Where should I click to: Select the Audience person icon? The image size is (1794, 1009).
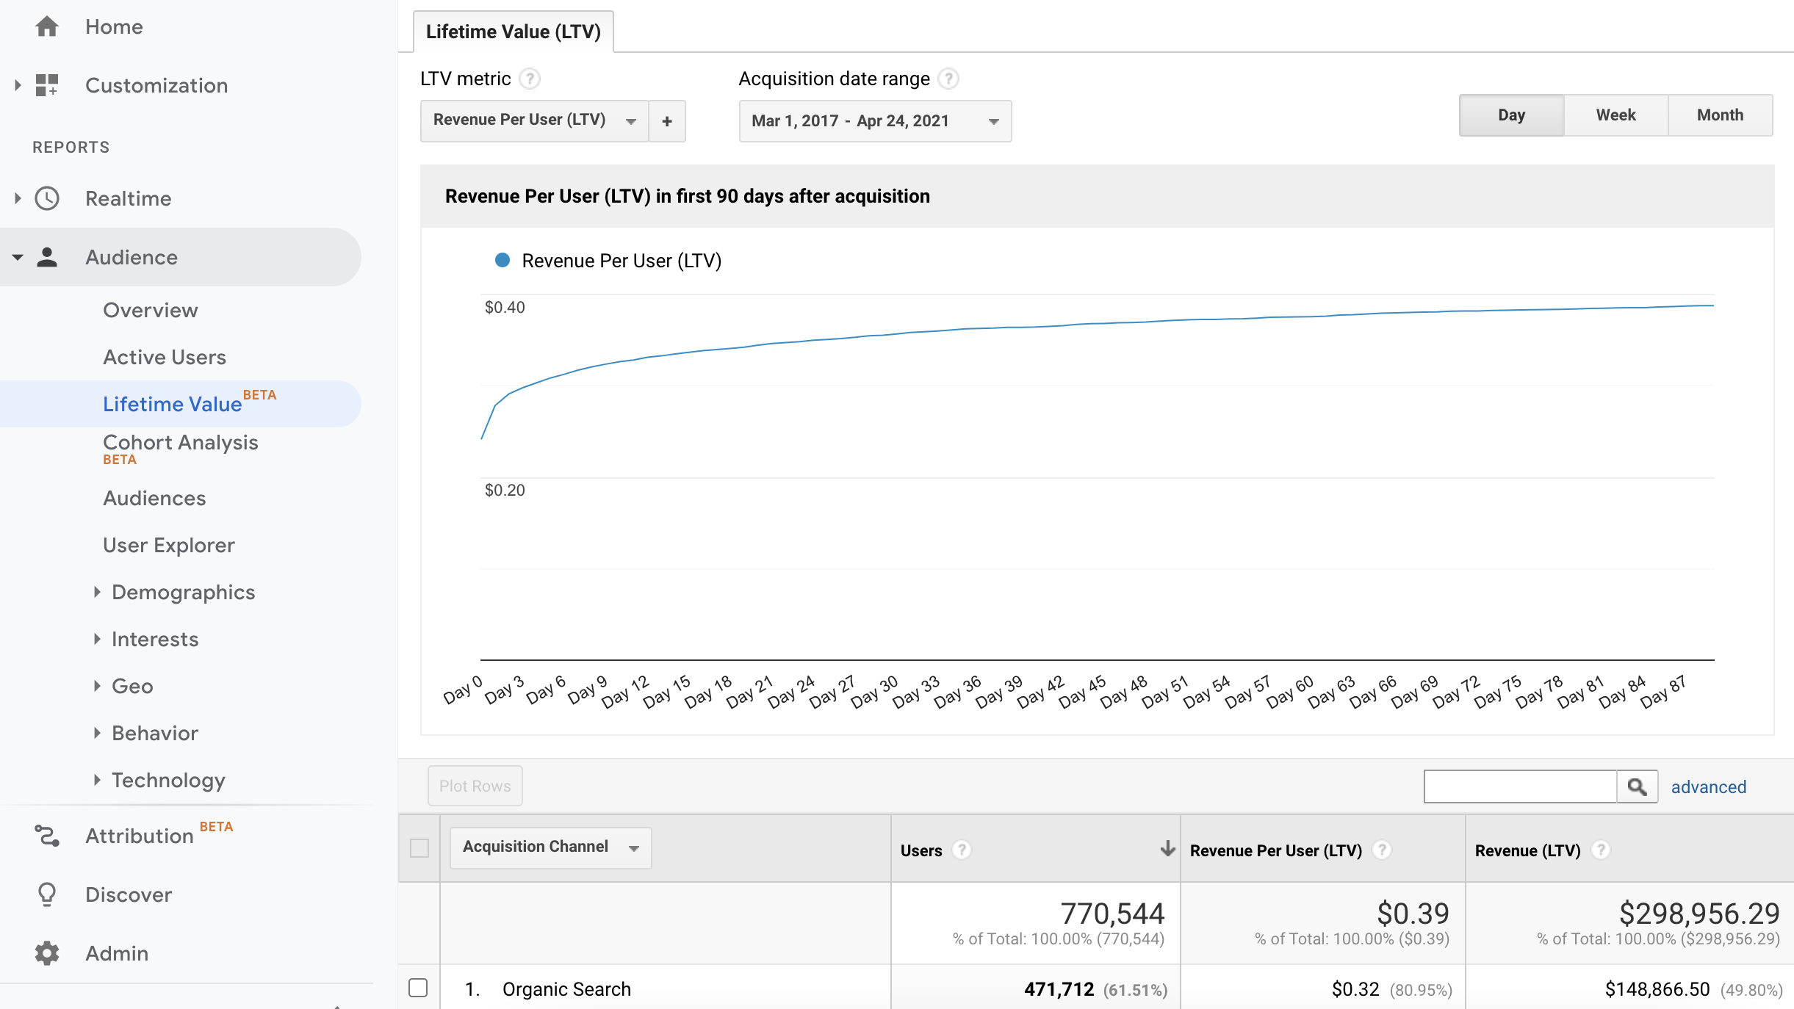click(x=47, y=256)
